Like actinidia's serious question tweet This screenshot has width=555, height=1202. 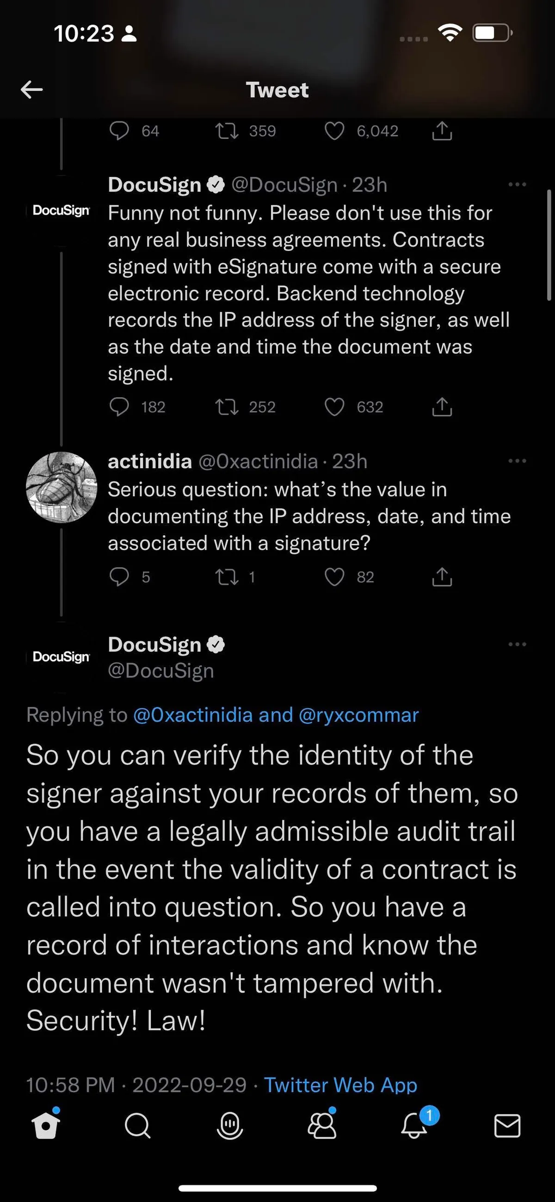(x=334, y=577)
